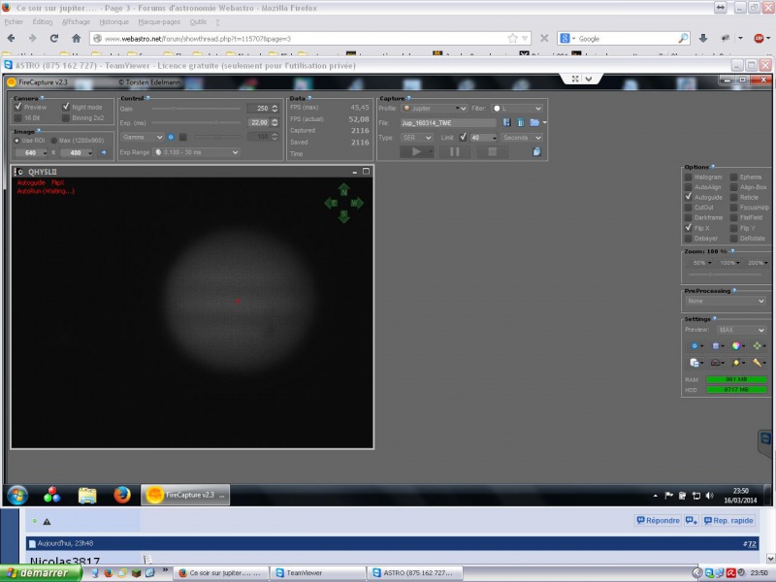Maximize the QHY5LII preview window

coord(367,172)
